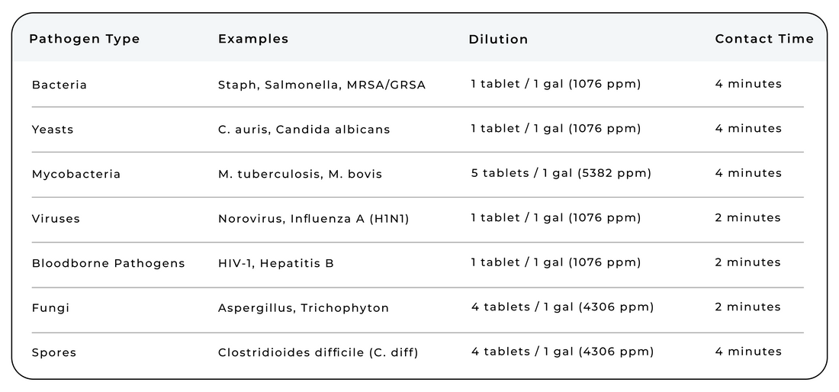The image size is (839, 392).
Task: Click the M. tuberculosis, M. bovis cell
Action: [300, 174]
